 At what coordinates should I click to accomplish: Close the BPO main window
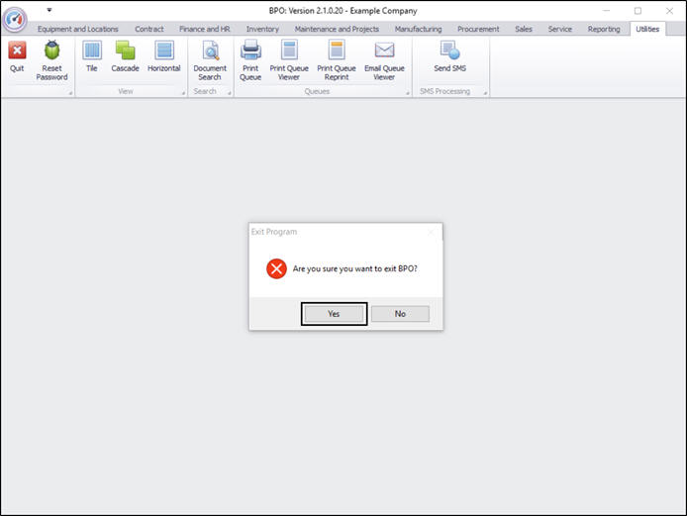pyautogui.click(x=669, y=11)
